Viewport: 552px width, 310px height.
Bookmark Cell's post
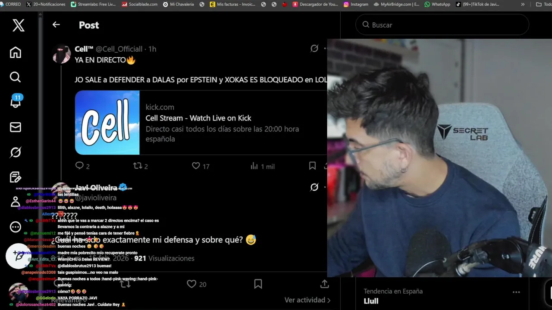pyautogui.click(x=312, y=166)
